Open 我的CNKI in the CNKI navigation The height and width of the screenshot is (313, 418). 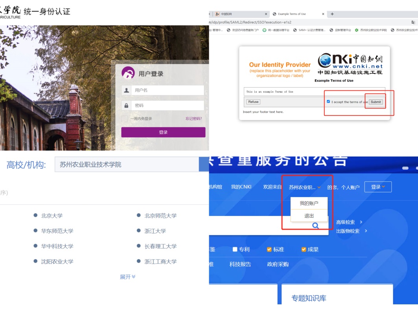tap(241, 187)
